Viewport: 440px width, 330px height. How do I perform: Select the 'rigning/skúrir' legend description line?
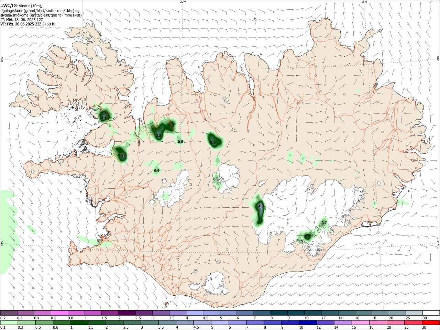tap(40, 11)
